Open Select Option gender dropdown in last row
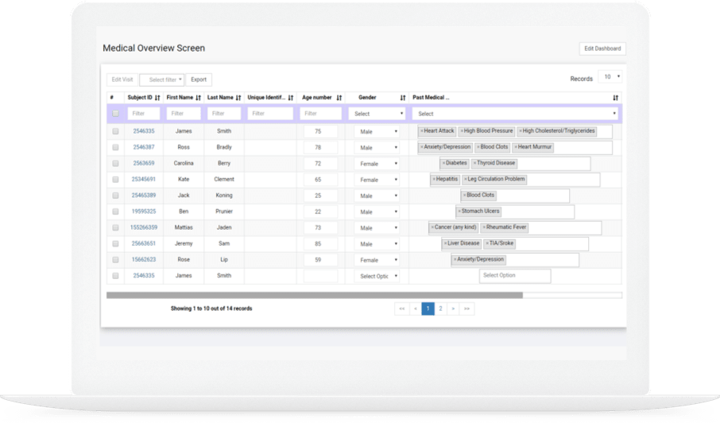Viewport: 720px width, 423px height. [x=377, y=276]
